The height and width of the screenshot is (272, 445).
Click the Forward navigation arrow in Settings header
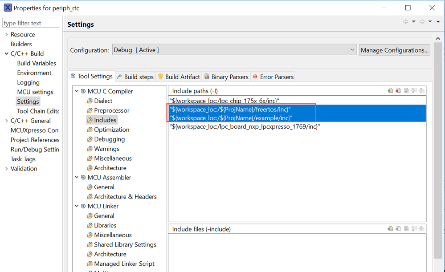click(422, 22)
